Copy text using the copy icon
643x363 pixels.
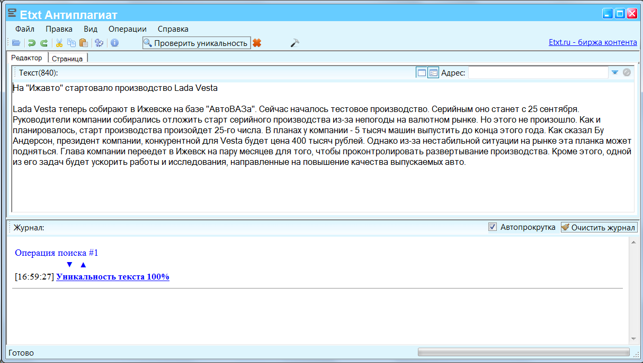click(x=72, y=43)
